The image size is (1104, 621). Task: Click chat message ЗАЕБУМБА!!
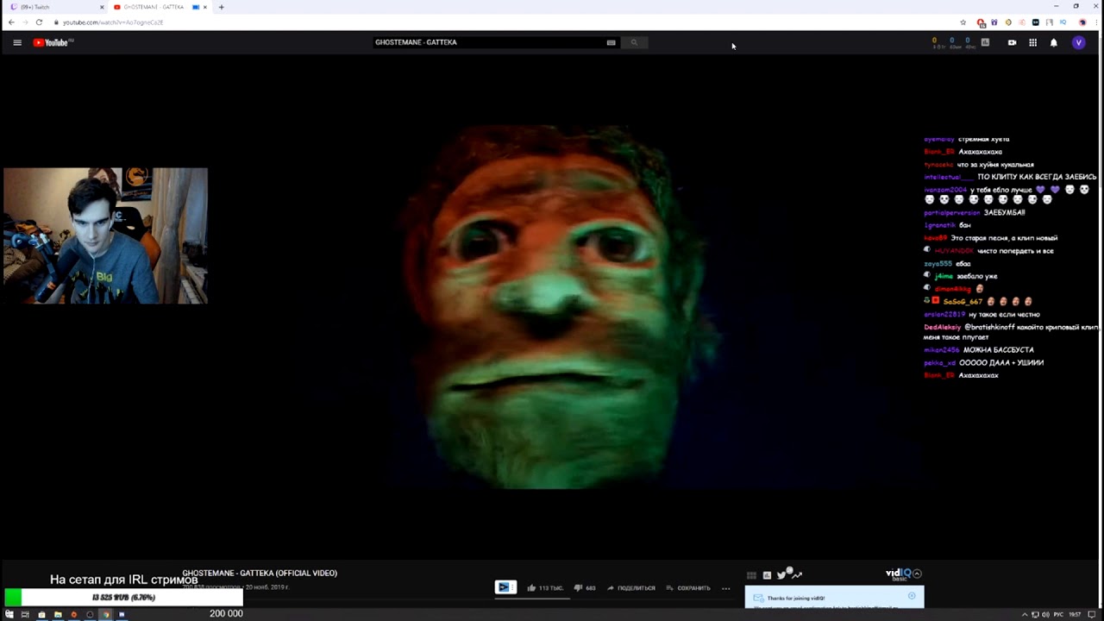[1004, 213]
